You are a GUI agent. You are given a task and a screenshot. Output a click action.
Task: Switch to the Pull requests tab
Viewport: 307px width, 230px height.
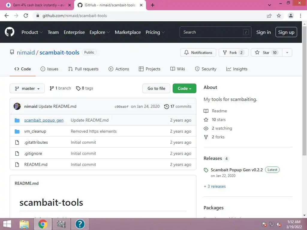click(83, 69)
